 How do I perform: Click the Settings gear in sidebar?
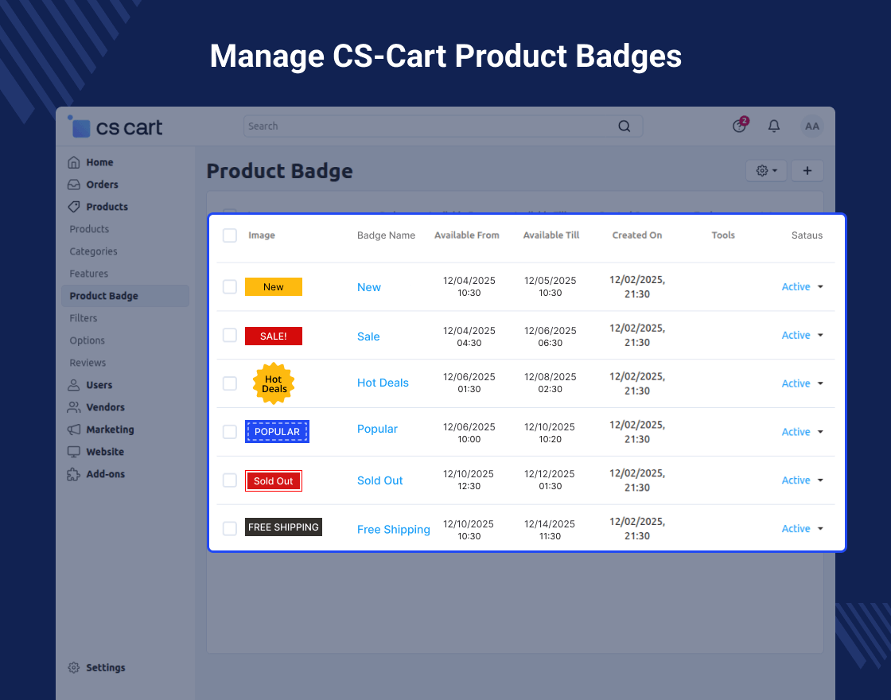[74, 667]
